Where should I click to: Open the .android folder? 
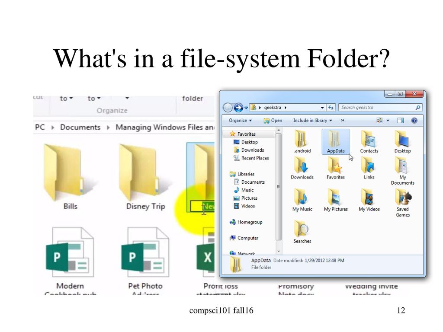pos(302,141)
